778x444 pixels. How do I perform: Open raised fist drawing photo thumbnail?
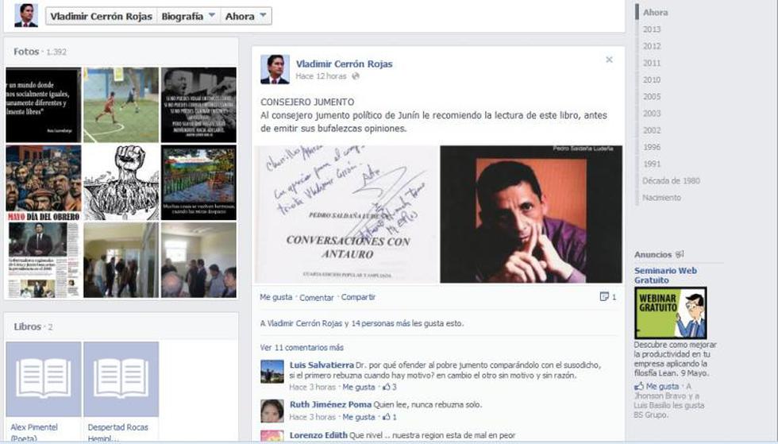pyautogui.click(x=121, y=183)
